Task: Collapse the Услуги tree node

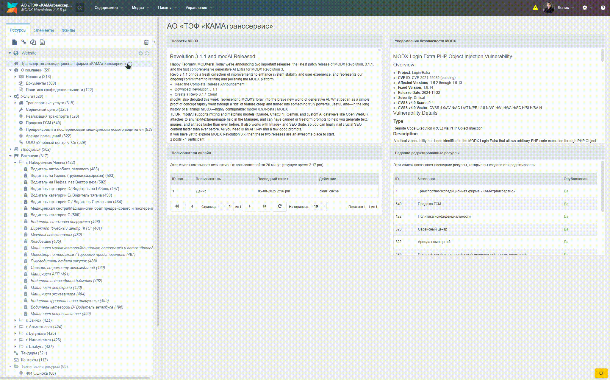Action: point(10,96)
